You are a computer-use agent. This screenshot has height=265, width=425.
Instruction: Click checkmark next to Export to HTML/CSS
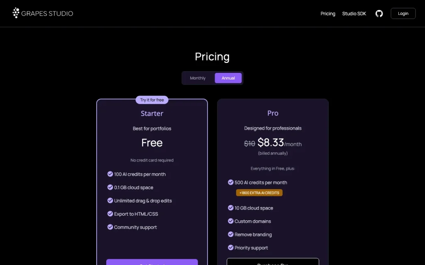[110, 214]
